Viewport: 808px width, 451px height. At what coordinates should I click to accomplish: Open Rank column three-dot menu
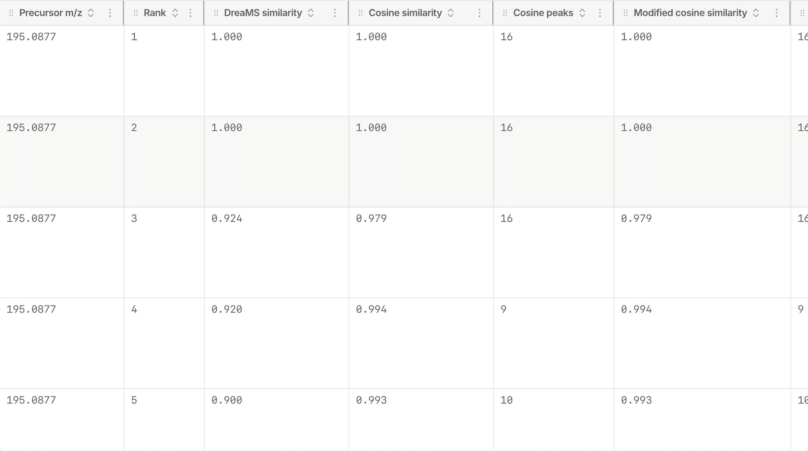(x=190, y=13)
